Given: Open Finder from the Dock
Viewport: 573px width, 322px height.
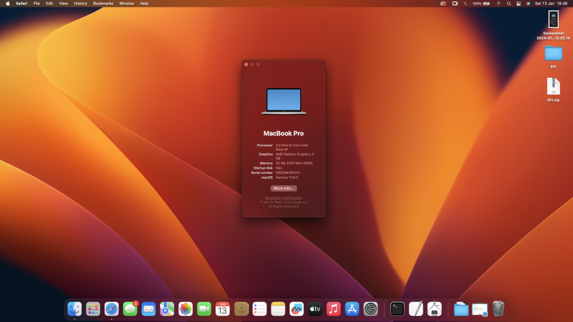Looking at the screenshot, I should pos(74,309).
